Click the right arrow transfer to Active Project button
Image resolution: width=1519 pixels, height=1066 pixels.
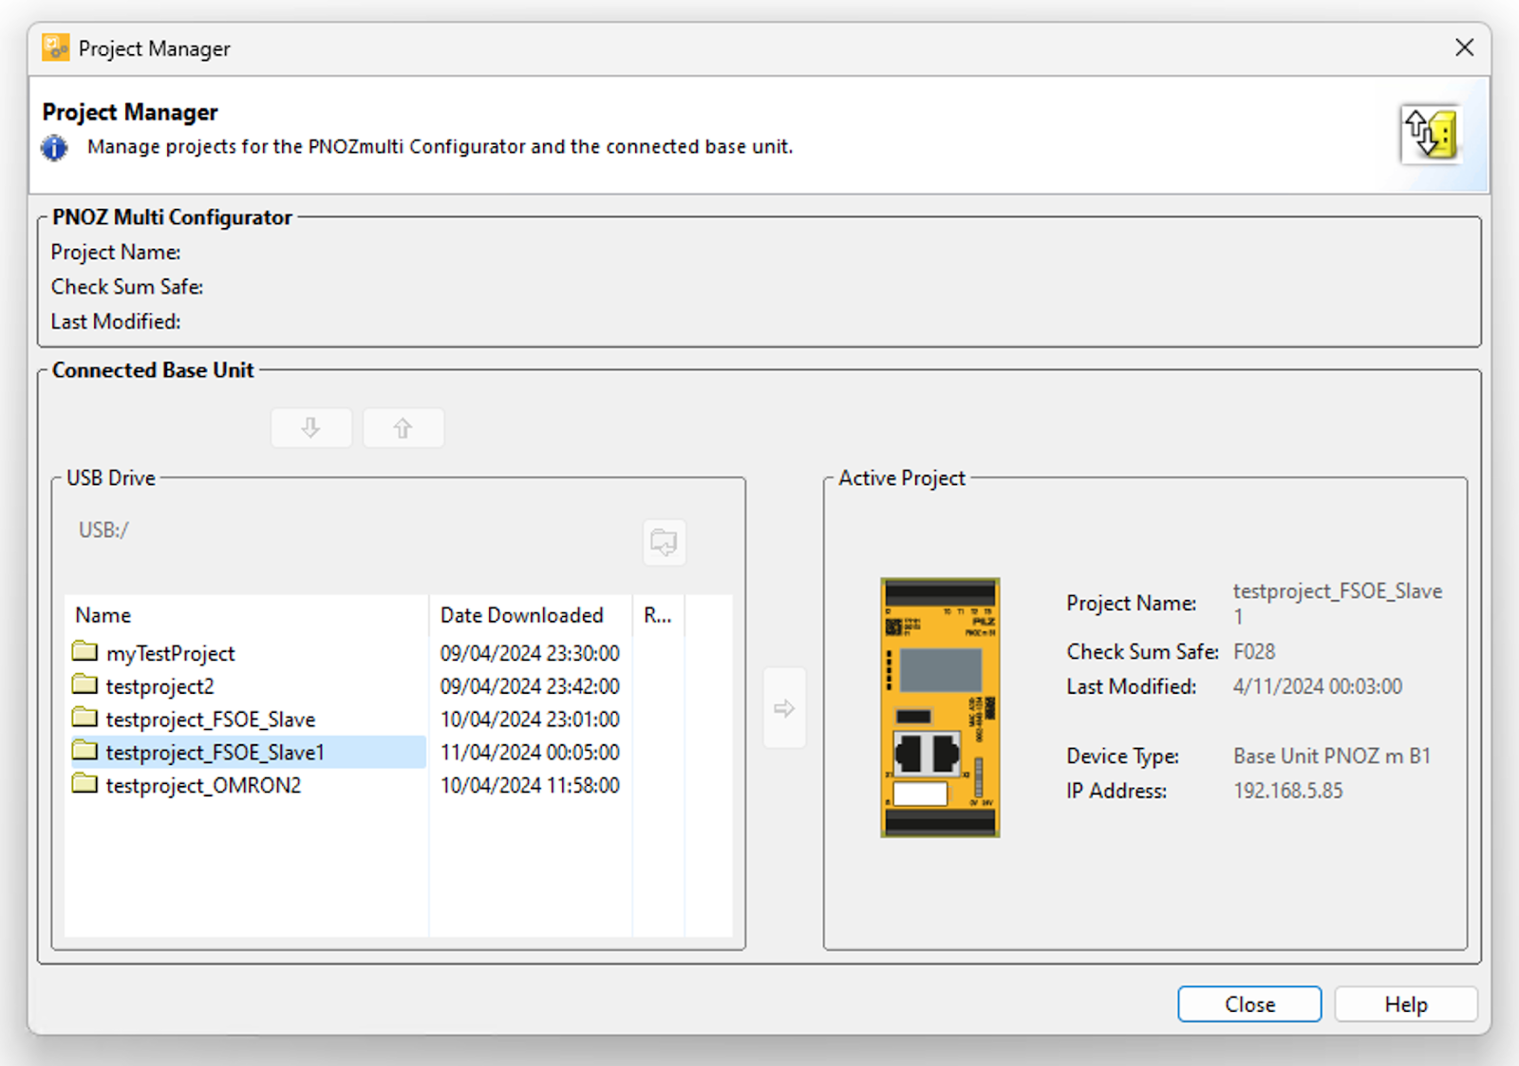point(784,708)
